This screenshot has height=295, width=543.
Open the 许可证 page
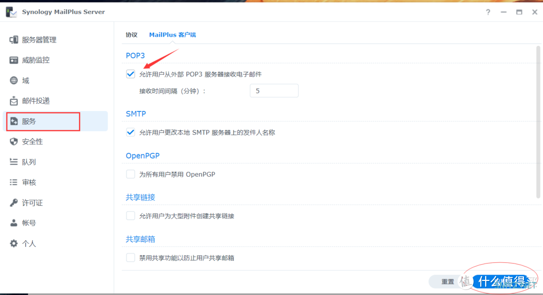pyautogui.click(x=55, y=202)
